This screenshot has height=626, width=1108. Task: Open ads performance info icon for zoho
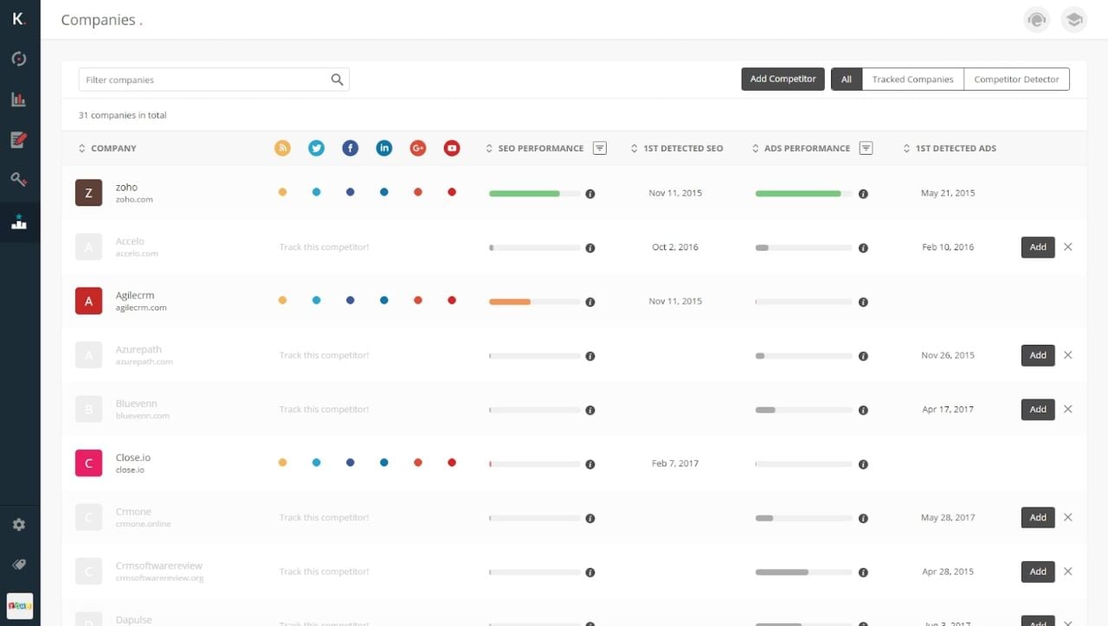tap(863, 194)
